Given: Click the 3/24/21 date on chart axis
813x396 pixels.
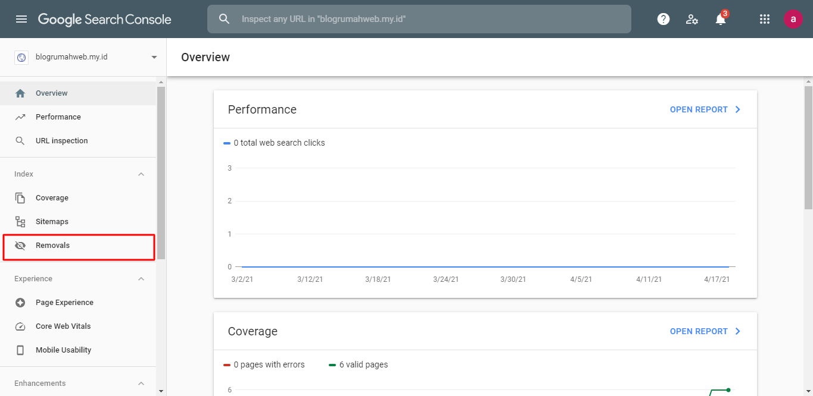Looking at the screenshot, I should click(x=446, y=279).
